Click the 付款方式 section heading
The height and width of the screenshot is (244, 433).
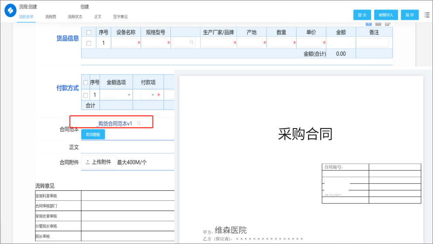pos(67,88)
